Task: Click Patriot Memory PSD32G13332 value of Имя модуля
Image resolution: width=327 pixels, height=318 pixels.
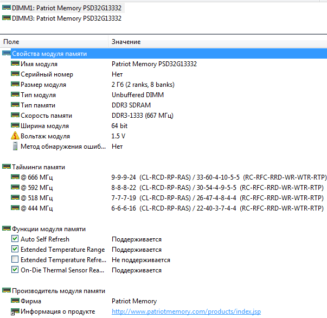Action: pos(154,64)
